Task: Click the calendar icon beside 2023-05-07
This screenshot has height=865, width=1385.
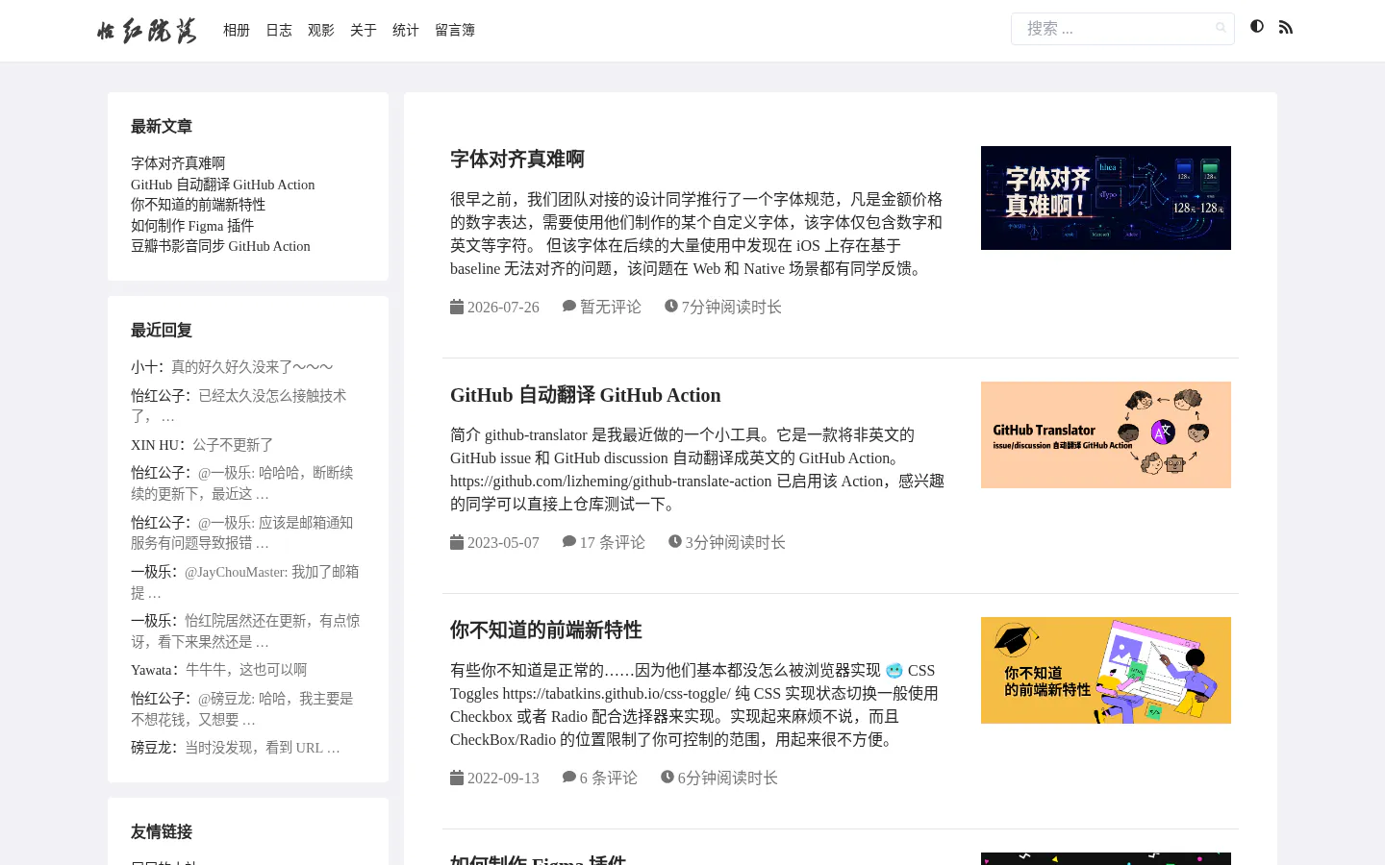Action: (x=457, y=542)
